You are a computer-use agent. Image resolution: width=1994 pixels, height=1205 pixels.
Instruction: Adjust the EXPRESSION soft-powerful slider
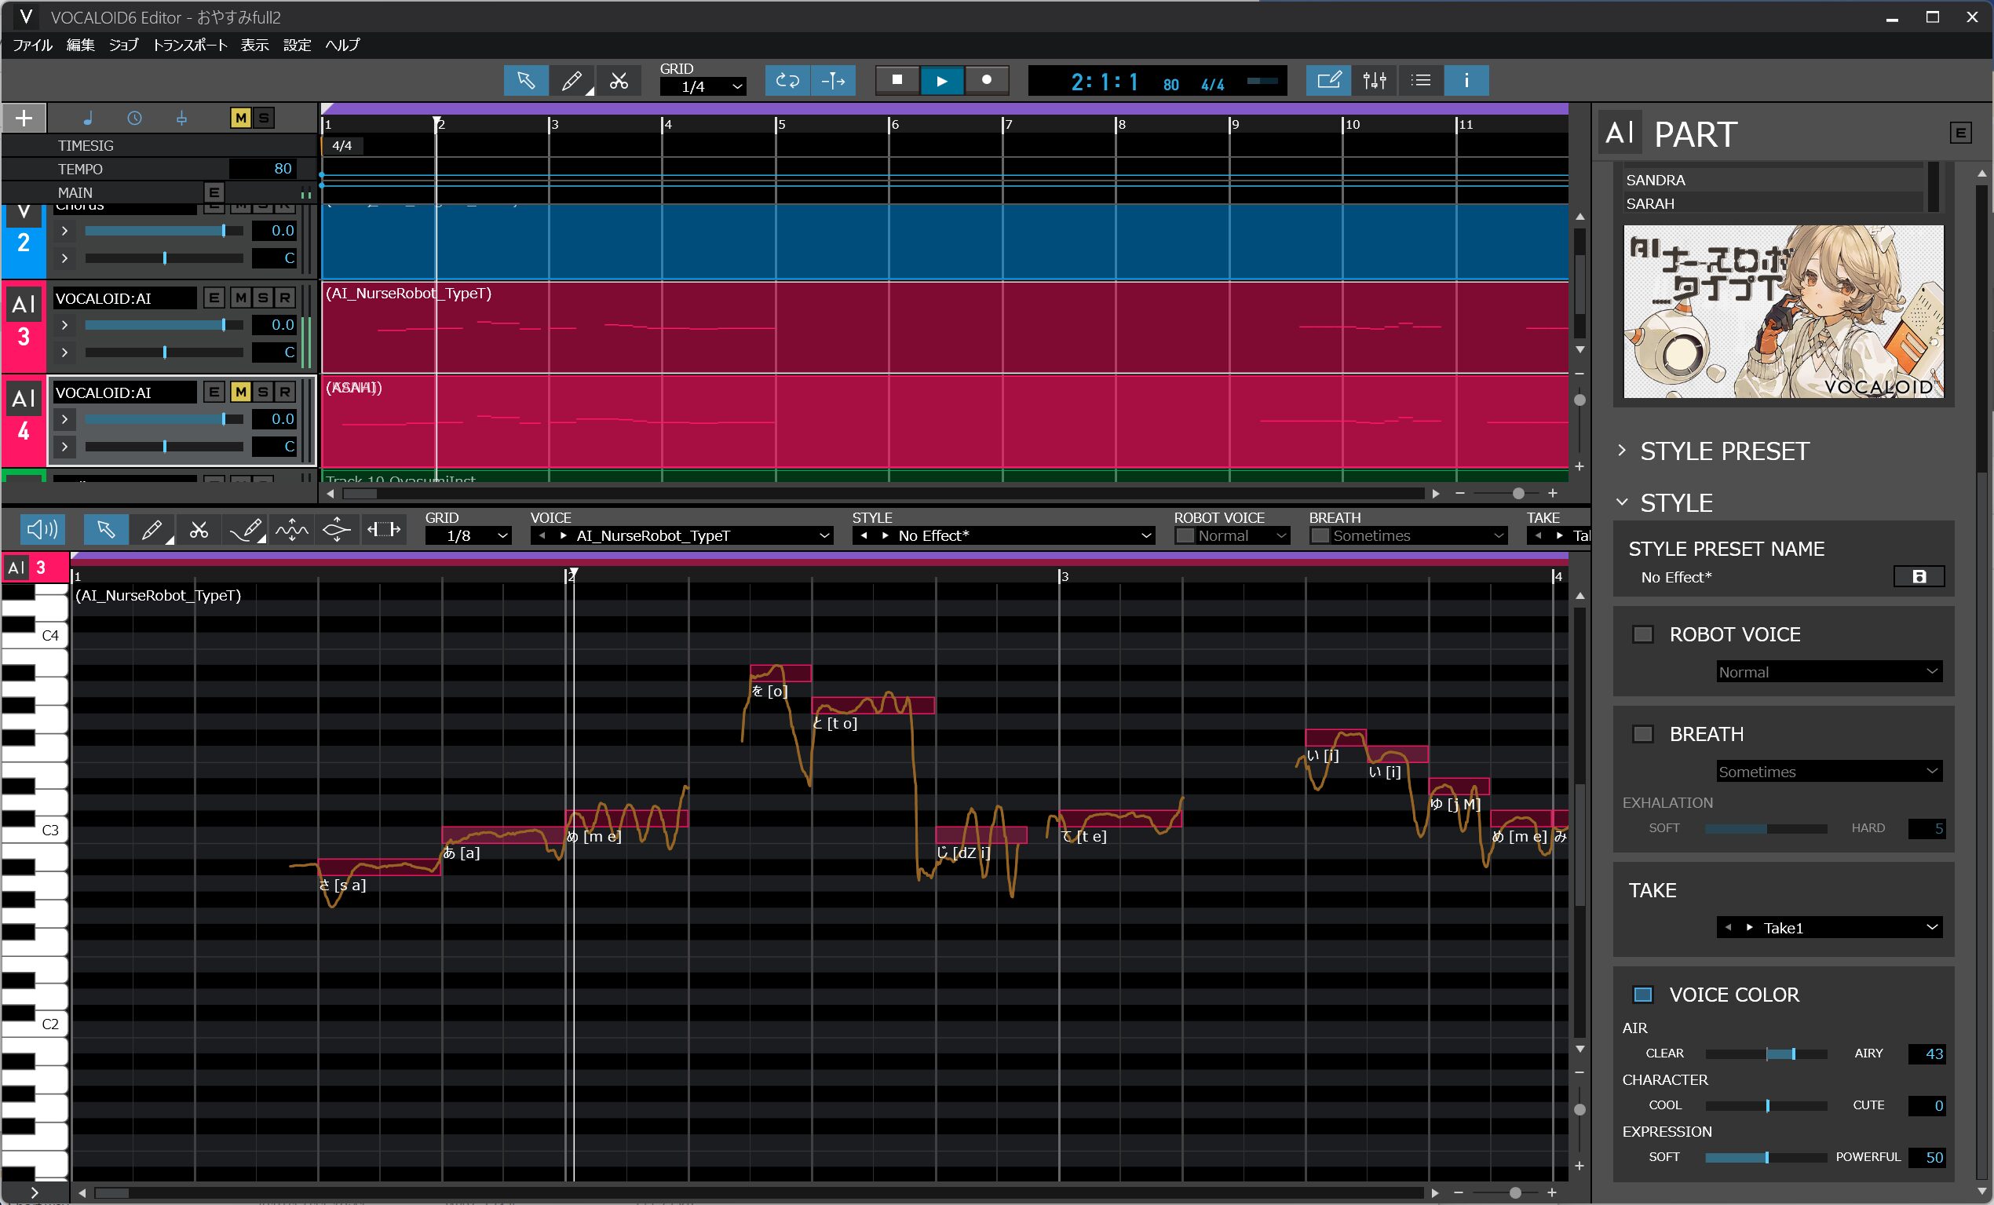[1766, 1157]
